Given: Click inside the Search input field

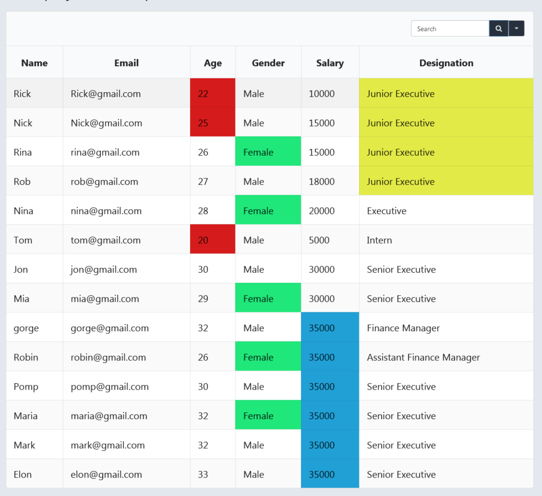Looking at the screenshot, I should [x=450, y=28].
